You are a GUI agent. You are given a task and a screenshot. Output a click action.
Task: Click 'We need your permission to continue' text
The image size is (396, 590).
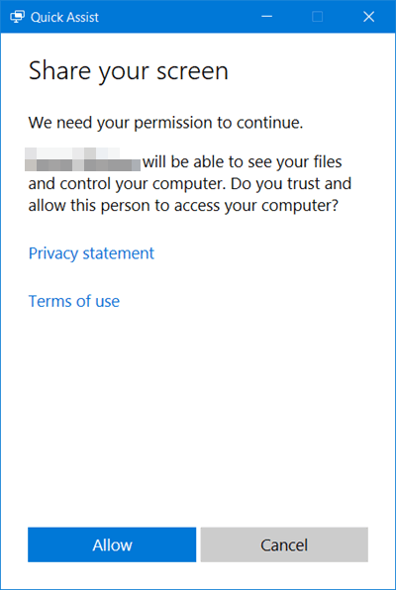click(165, 123)
